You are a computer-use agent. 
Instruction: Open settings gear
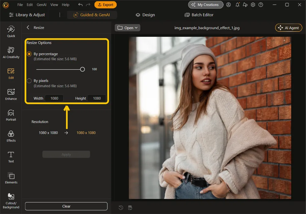253,5
